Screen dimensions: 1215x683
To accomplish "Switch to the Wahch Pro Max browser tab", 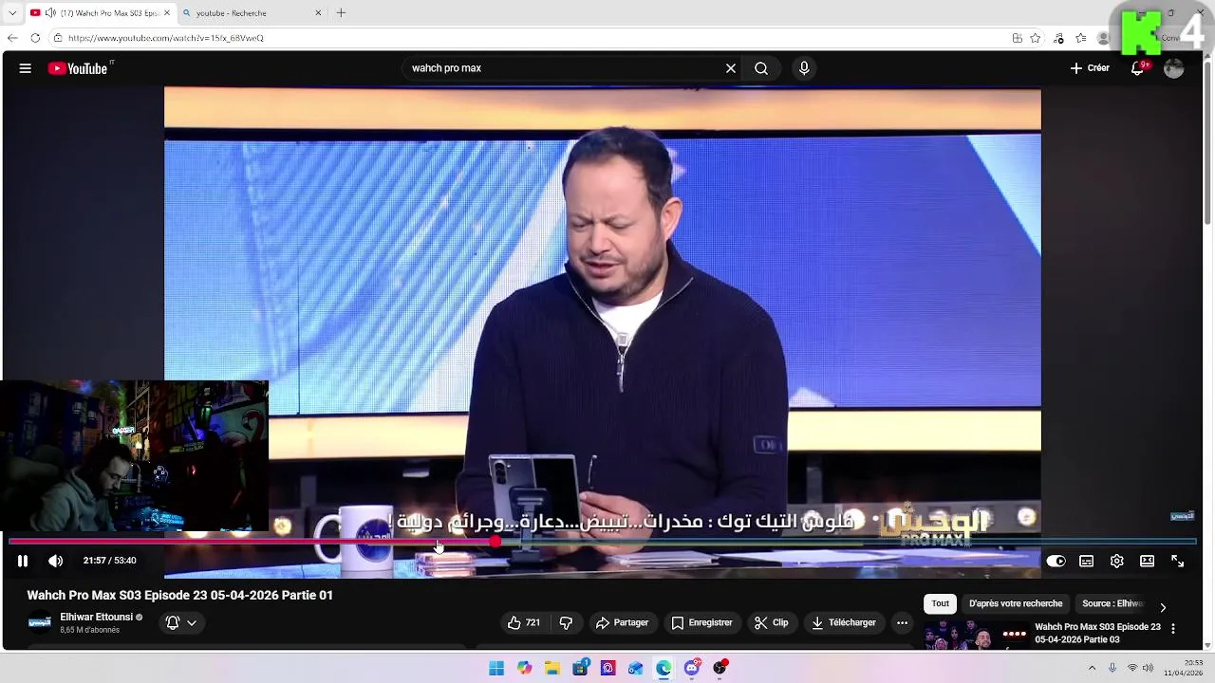I will point(101,13).
